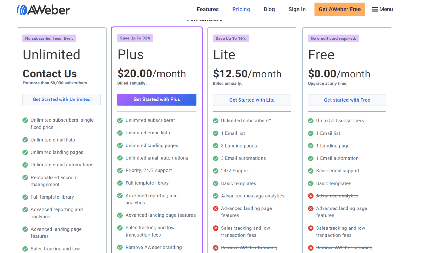Click the orange Get AWeber Free button
This screenshot has width=428, height=253.
[340, 9]
